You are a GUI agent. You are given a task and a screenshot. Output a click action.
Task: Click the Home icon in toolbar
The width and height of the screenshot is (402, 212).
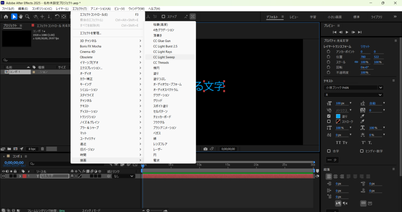[x=5, y=16]
